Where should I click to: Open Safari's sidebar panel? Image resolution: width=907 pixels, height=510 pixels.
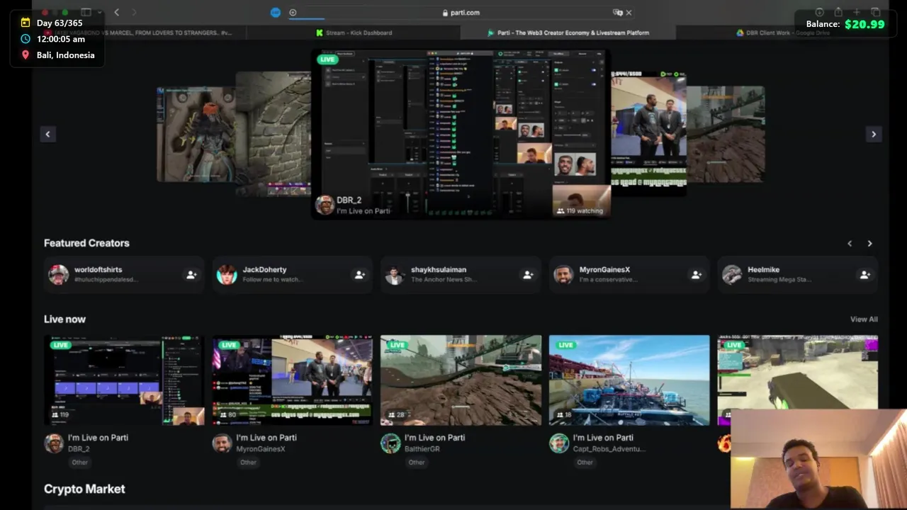click(86, 12)
